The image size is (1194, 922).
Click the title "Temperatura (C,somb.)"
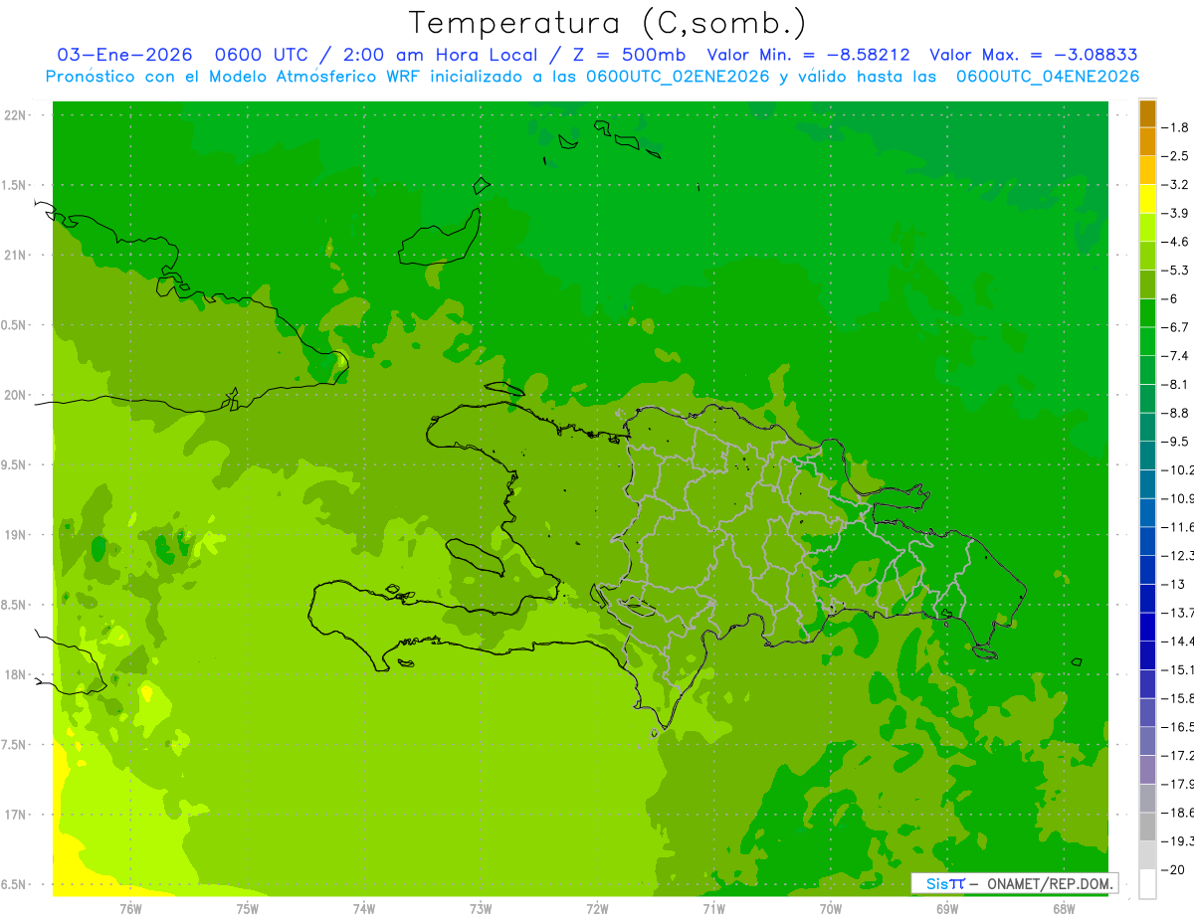[x=608, y=23]
